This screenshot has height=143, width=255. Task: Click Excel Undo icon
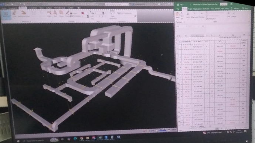coord(181,4)
